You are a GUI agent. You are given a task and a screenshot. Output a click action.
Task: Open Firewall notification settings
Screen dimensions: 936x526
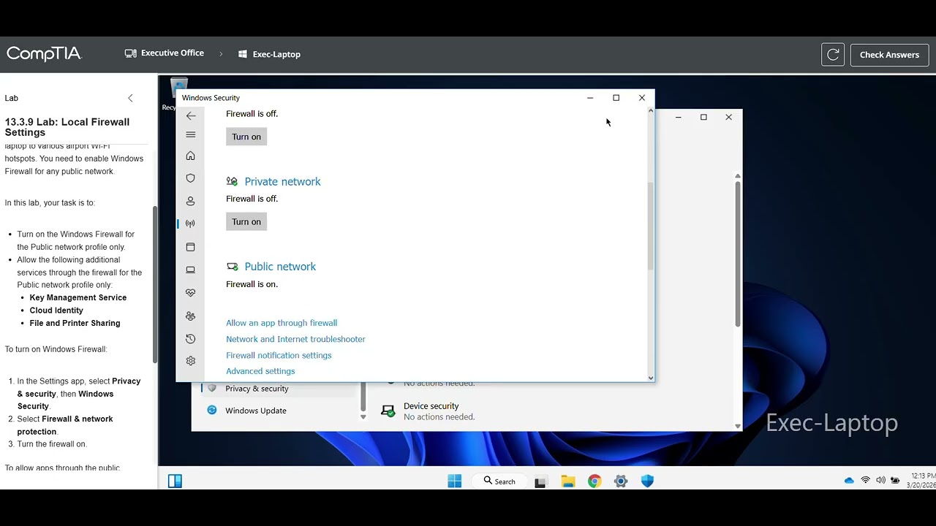(x=279, y=355)
